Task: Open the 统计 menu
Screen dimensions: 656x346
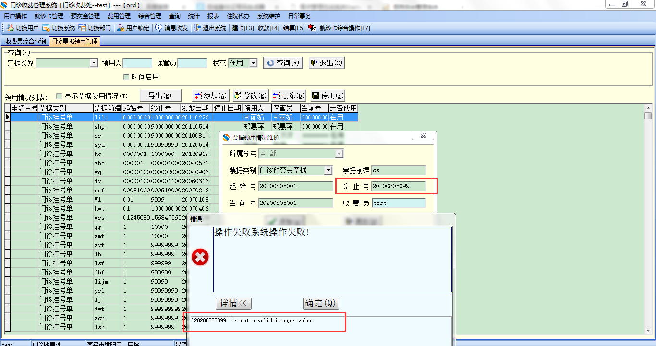Action: coord(194,16)
